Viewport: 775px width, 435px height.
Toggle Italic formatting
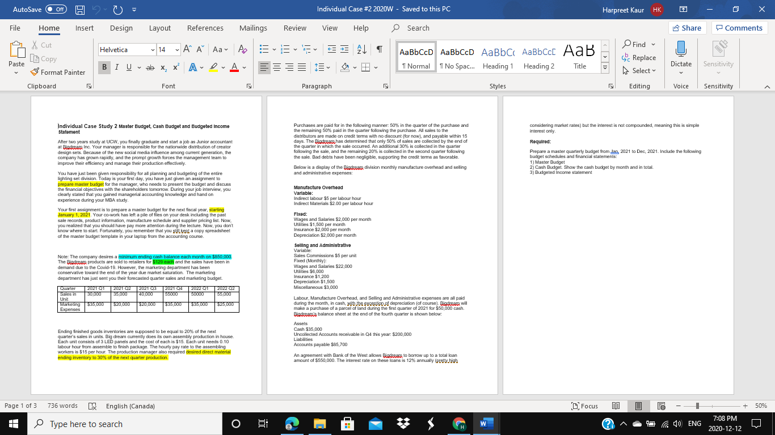point(118,68)
